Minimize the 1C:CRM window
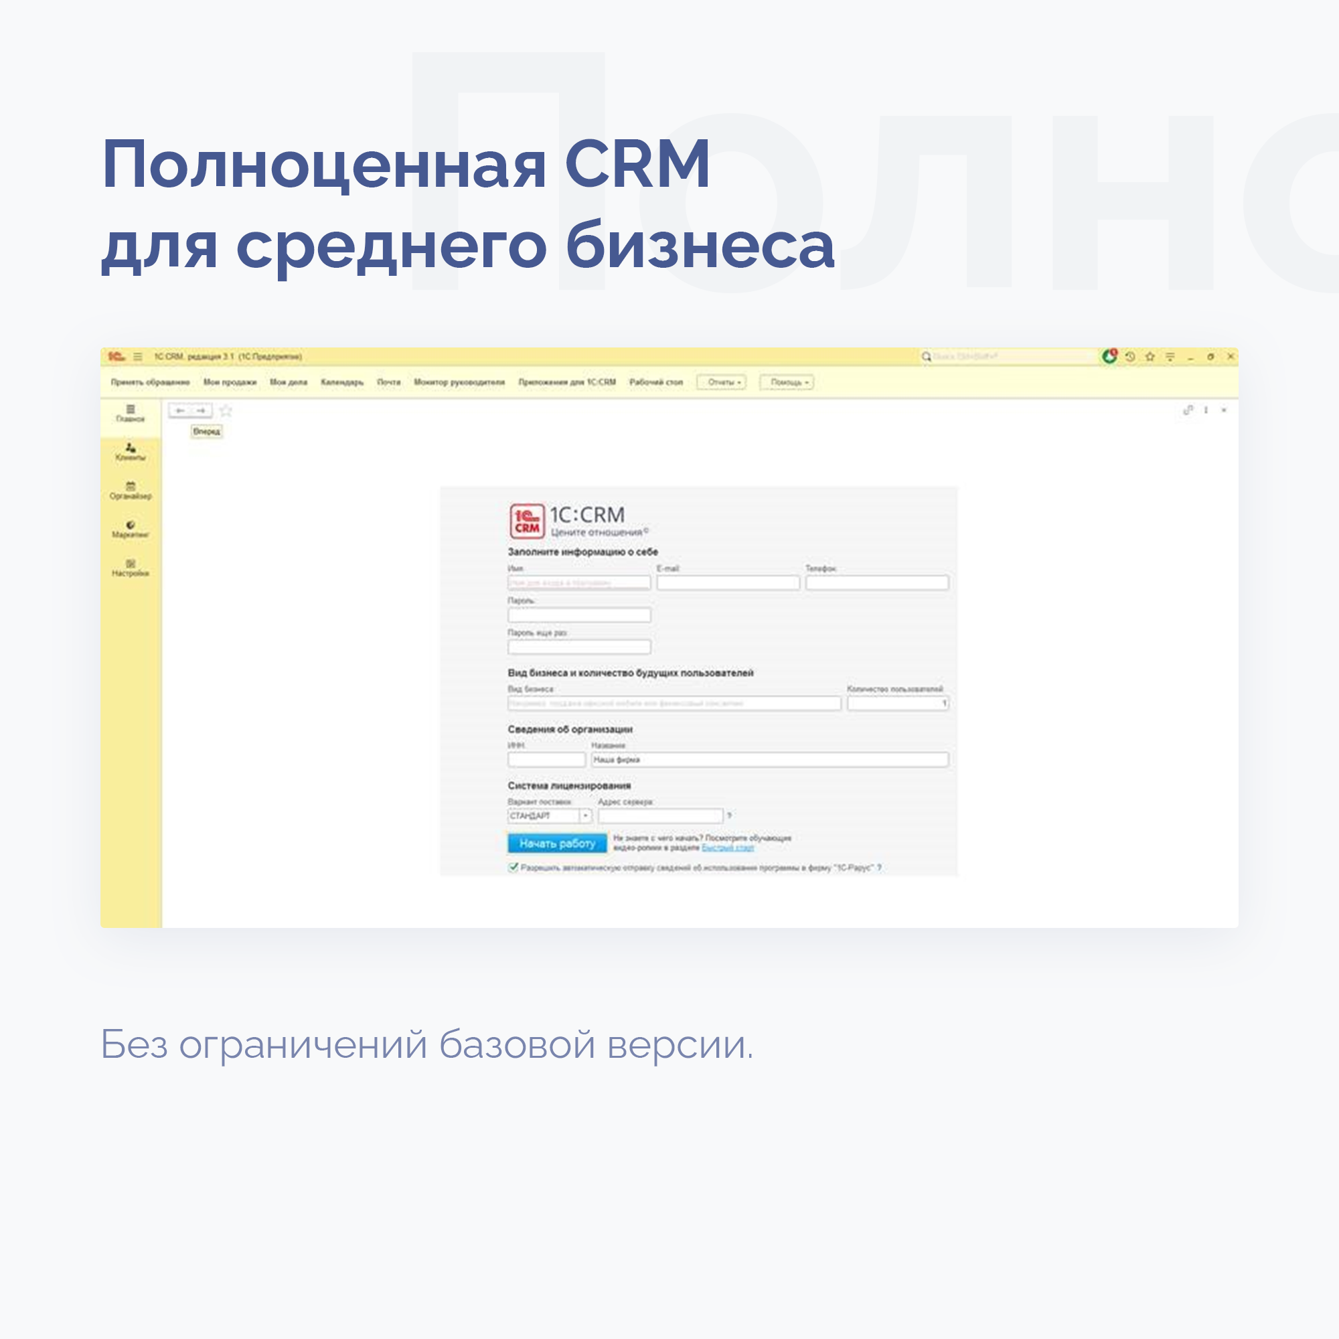Screen dimensions: 1339x1339 click(1190, 357)
